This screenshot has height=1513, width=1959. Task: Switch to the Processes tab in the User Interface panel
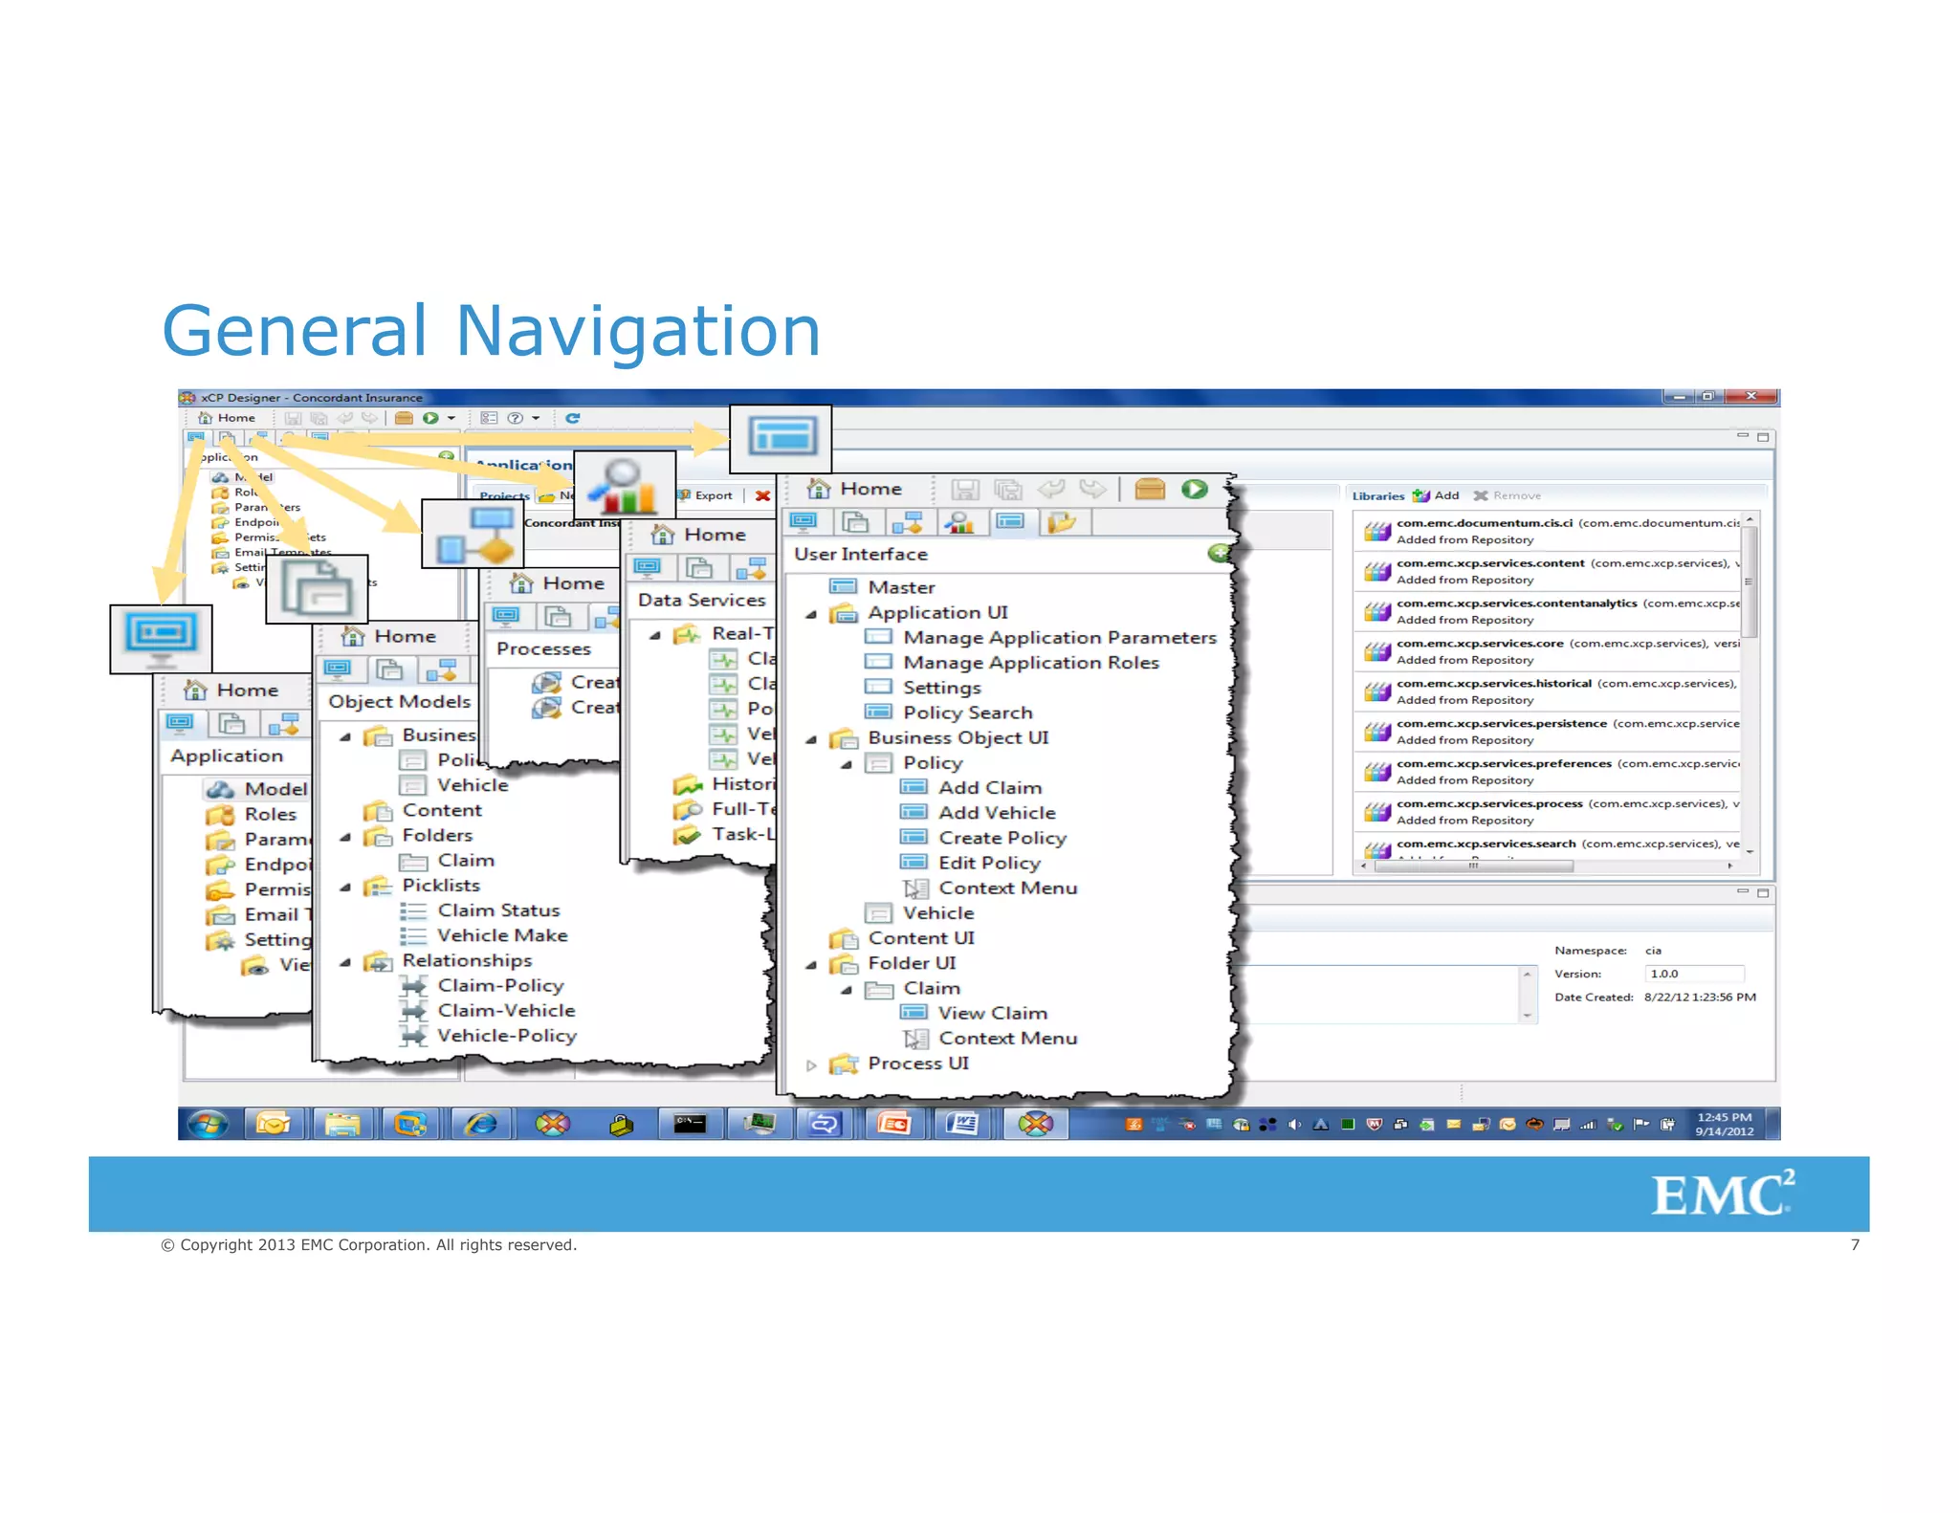[907, 522]
